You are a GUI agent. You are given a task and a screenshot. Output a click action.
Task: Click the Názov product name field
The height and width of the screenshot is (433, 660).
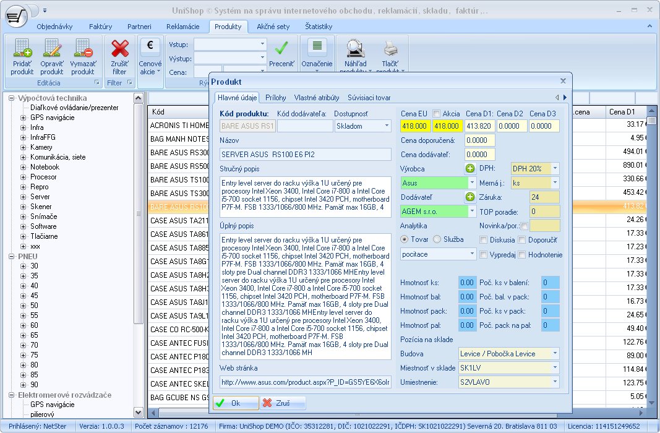click(x=305, y=155)
